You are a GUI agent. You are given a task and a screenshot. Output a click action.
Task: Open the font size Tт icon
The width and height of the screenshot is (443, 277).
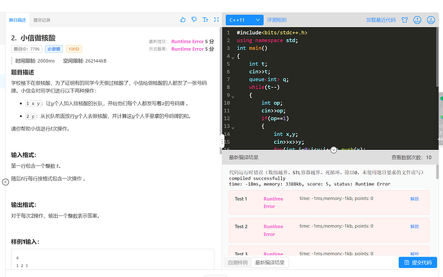[x=205, y=20]
